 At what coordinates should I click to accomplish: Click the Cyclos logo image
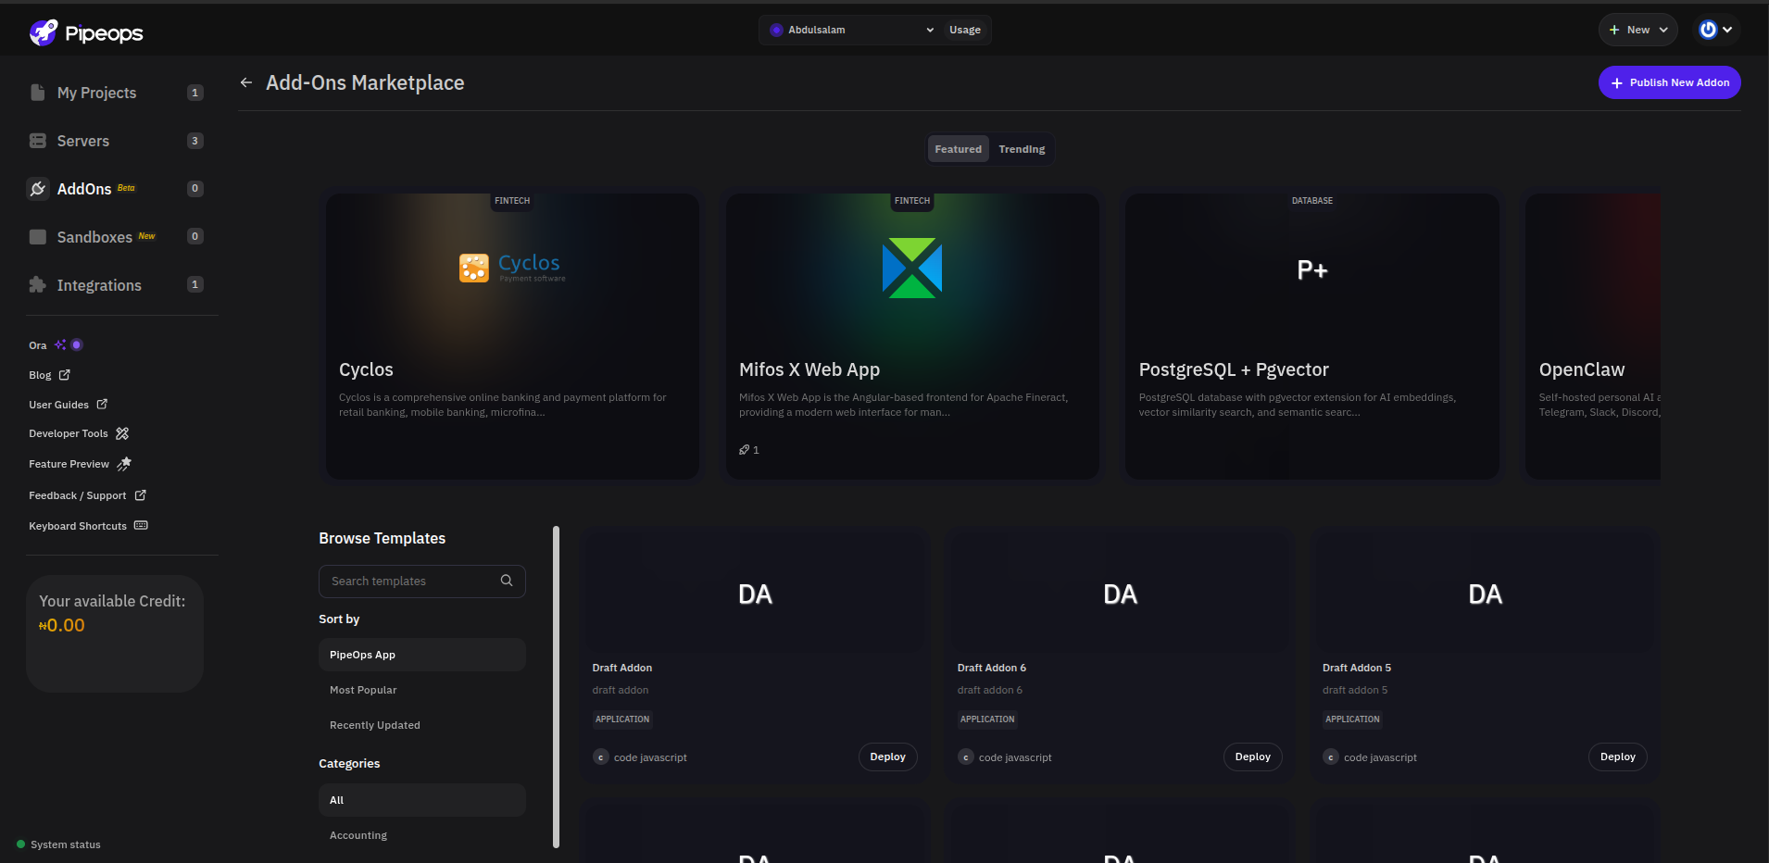(x=512, y=267)
